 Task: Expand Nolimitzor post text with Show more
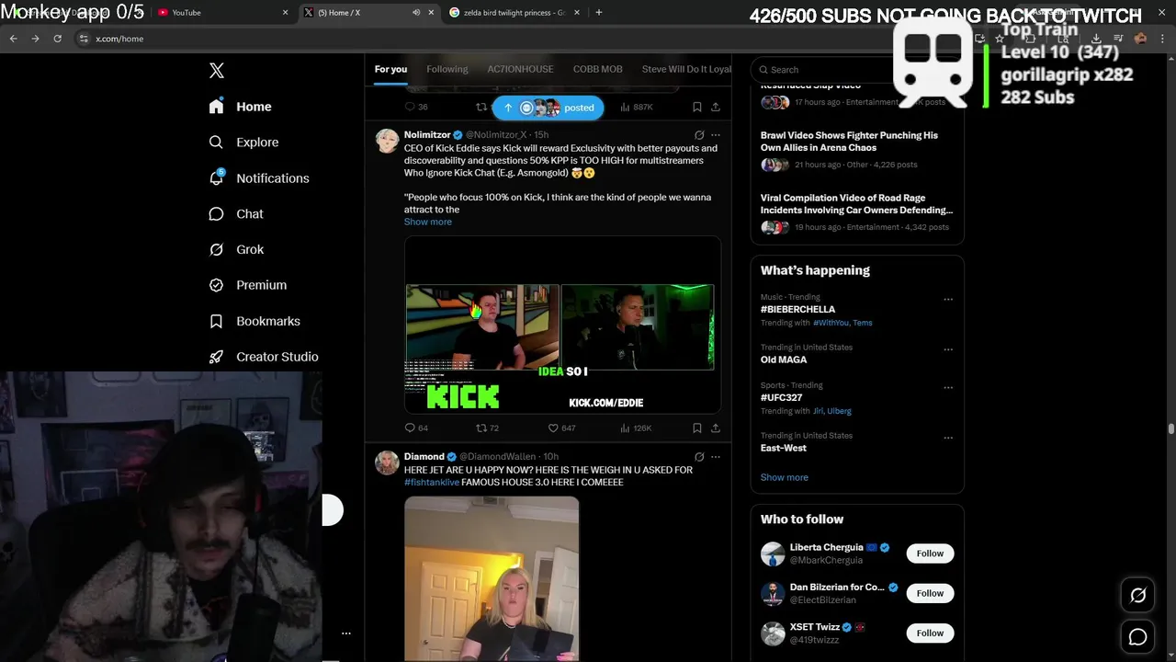pyautogui.click(x=428, y=222)
